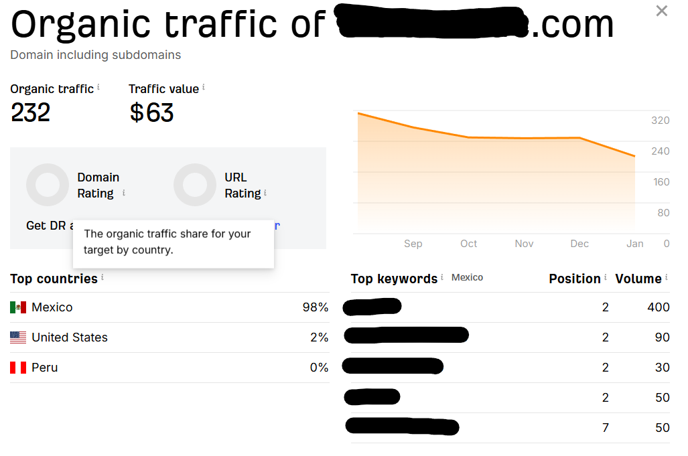This screenshot has height=456, width=688.
Task: Click the Position column info icon
Action: coord(606,277)
